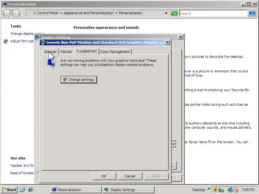Screen dimensions: 259x194
Task: Minimize the Personalization window
Action: 243,4
